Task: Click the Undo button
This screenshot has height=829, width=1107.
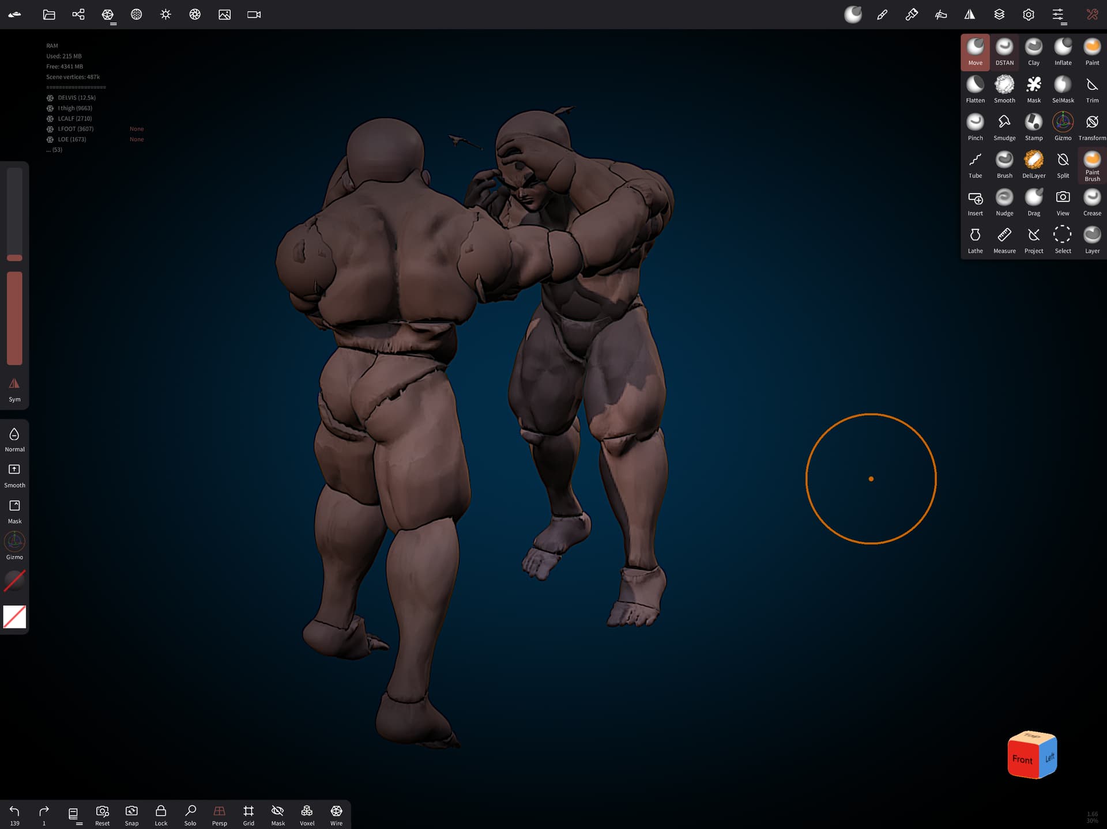Action: pos(14,813)
